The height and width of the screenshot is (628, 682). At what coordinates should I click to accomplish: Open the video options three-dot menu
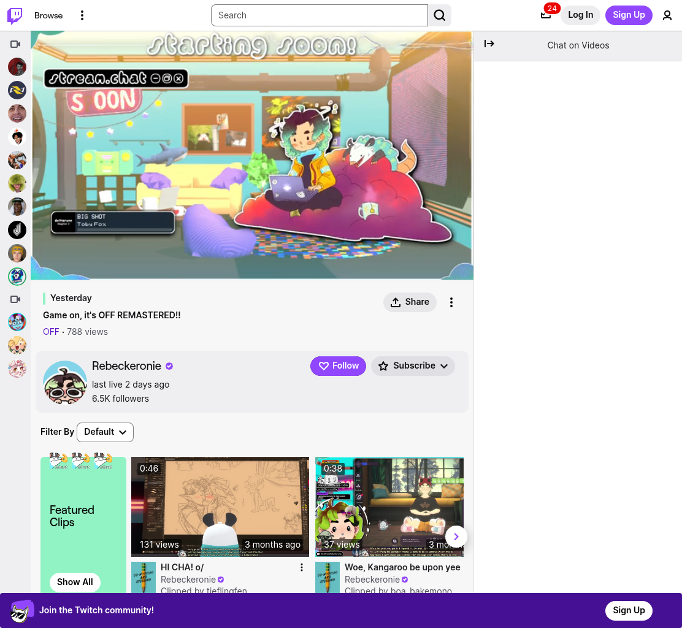click(451, 302)
